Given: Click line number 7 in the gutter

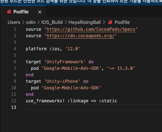Looking at the screenshot, I should tap(15, 68).
